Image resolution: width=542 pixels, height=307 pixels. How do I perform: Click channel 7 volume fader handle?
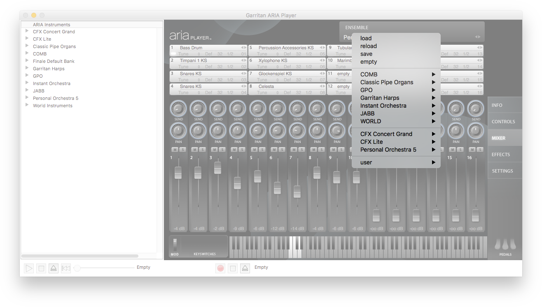[x=297, y=192]
